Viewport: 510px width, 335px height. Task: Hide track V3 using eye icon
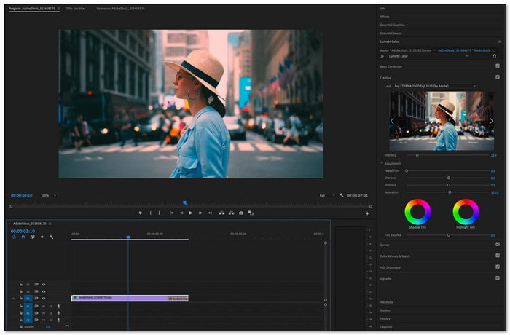coord(44,285)
